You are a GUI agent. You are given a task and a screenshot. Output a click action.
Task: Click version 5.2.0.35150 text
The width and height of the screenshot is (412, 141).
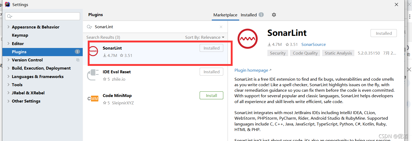369,53
